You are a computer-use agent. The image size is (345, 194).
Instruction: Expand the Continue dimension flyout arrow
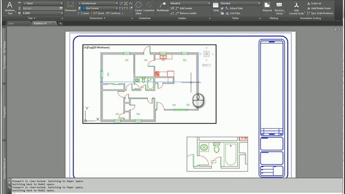click(122, 13)
